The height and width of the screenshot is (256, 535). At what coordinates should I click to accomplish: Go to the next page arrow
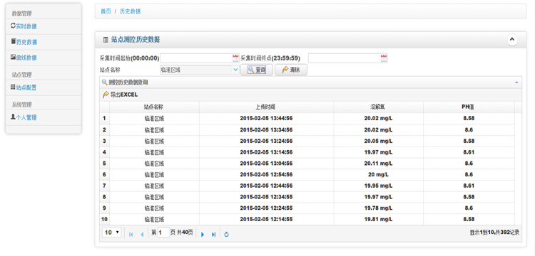[203, 234]
